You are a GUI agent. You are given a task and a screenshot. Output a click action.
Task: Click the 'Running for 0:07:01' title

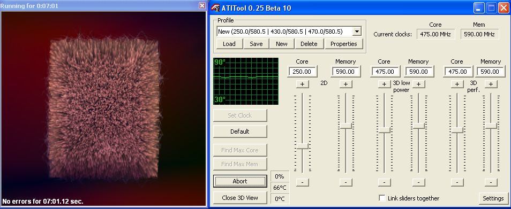pos(29,6)
